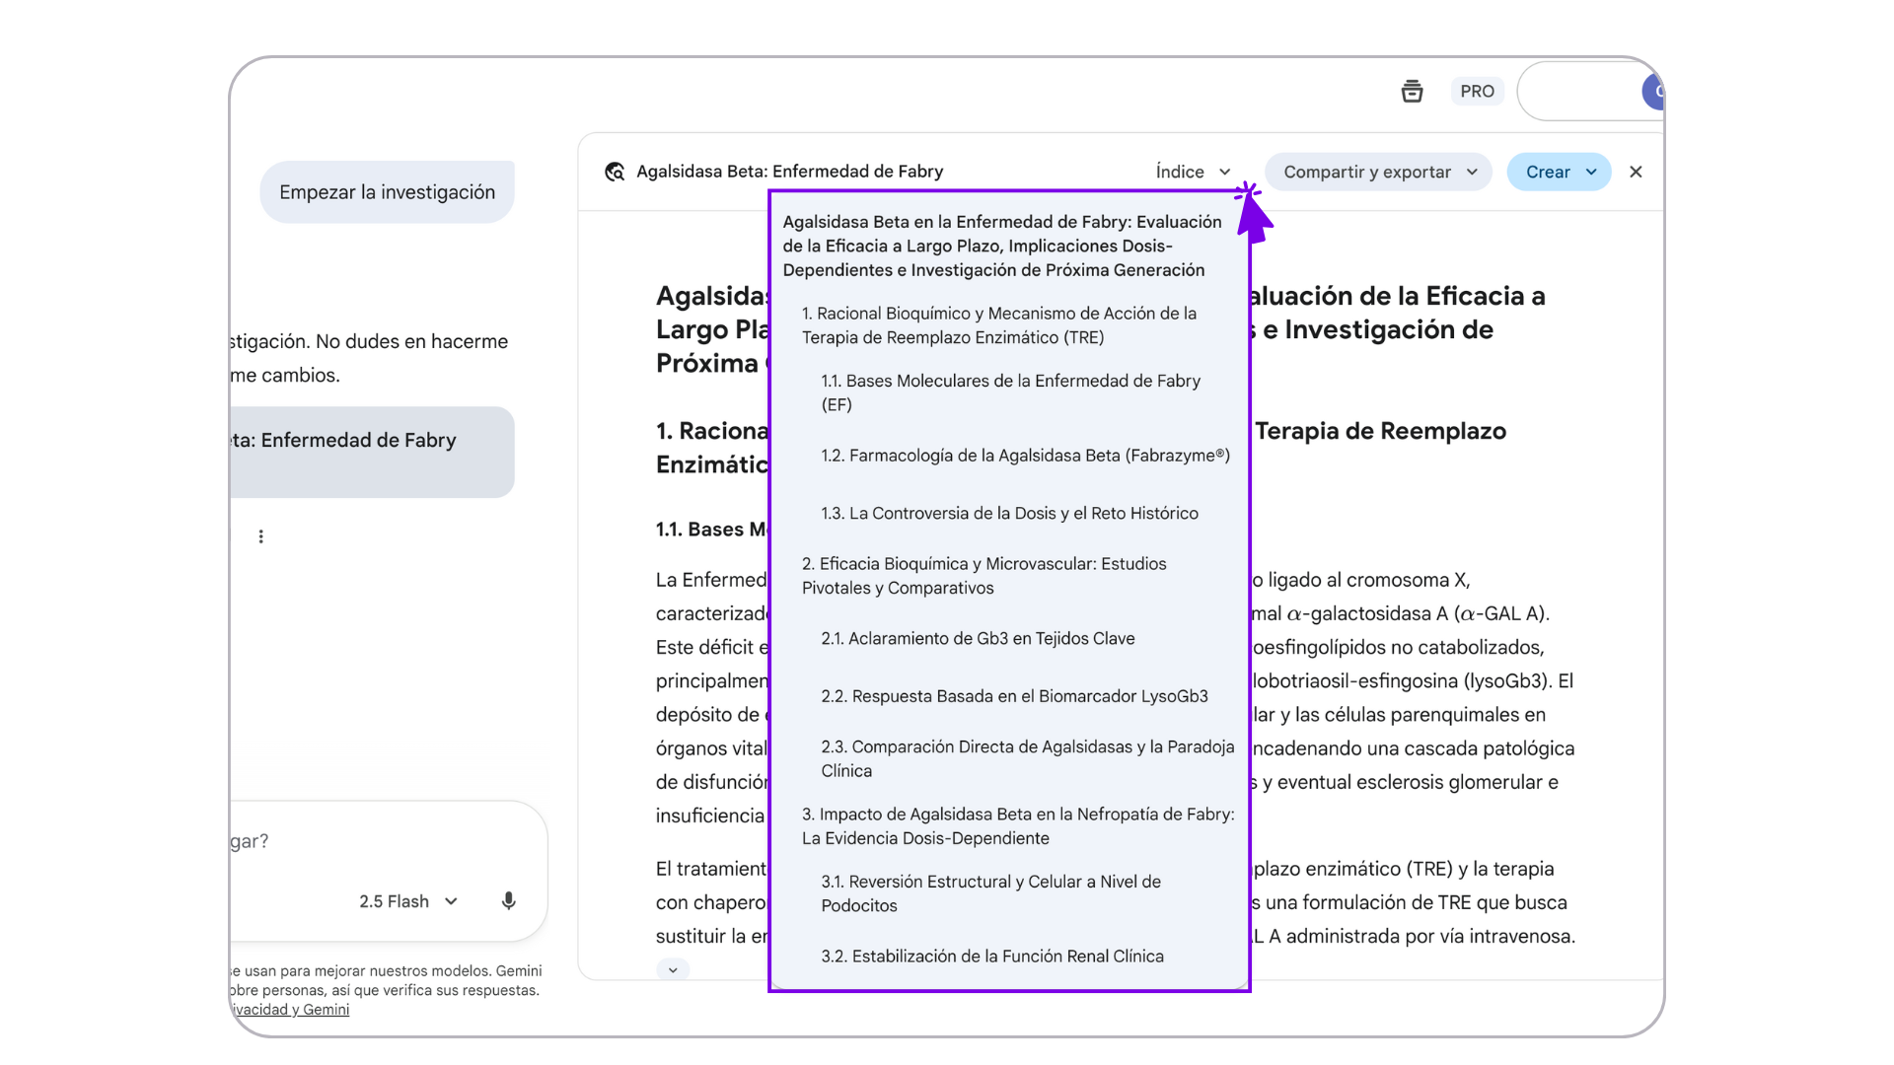Click the microphone voice input icon
Viewport: 1894px width, 1065px height.
508,901
